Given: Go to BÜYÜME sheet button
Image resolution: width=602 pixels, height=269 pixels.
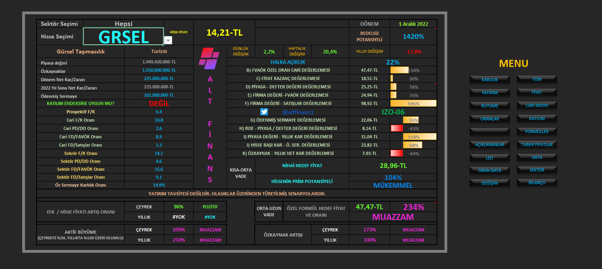Looking at the screenshot, I should pyautogui.click(x=490, y=106).
